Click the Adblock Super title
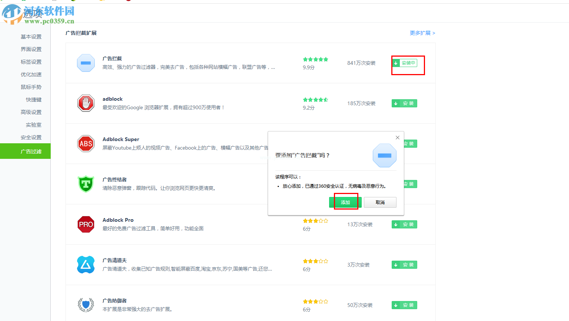The image size is (569, 321). [x=121, y=139]
